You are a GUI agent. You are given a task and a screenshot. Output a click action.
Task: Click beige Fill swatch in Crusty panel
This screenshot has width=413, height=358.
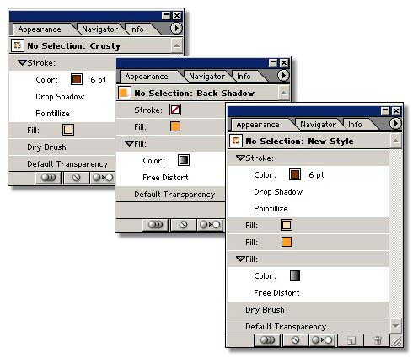click(68, 130)
